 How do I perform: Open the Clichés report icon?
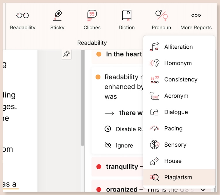[x=92, y=16]
